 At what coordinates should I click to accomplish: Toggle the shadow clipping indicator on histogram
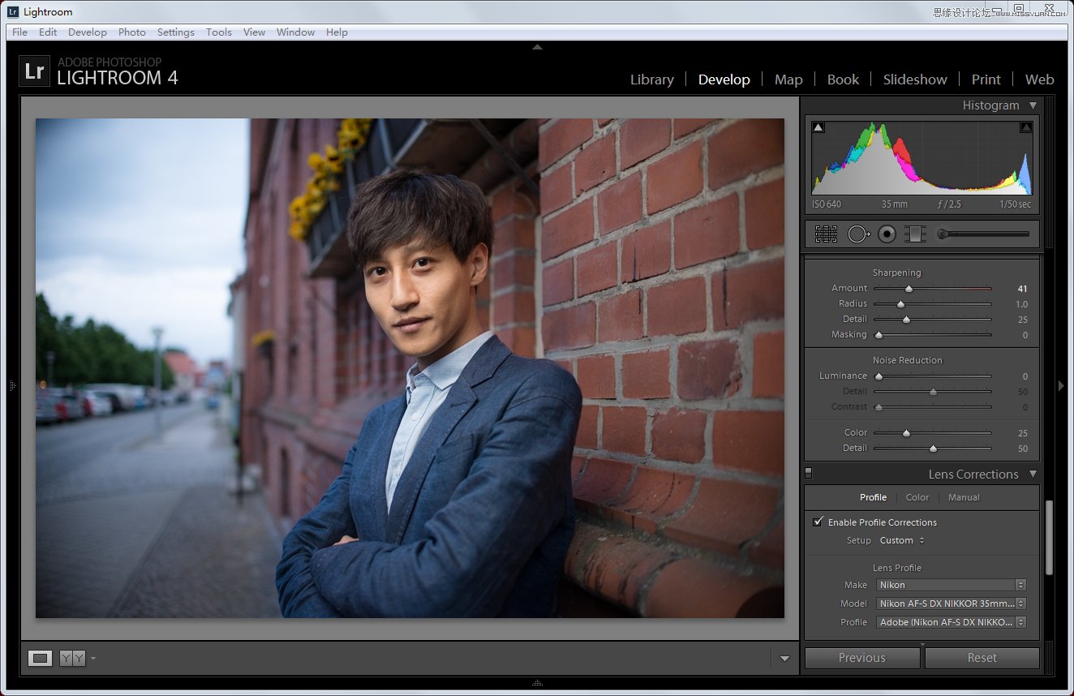(818, 127)
